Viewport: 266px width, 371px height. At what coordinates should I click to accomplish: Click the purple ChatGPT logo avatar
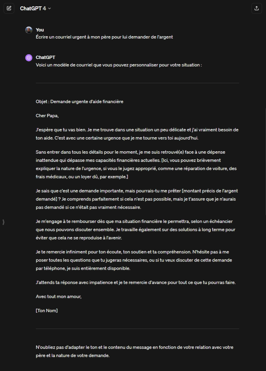coord(29,58)
